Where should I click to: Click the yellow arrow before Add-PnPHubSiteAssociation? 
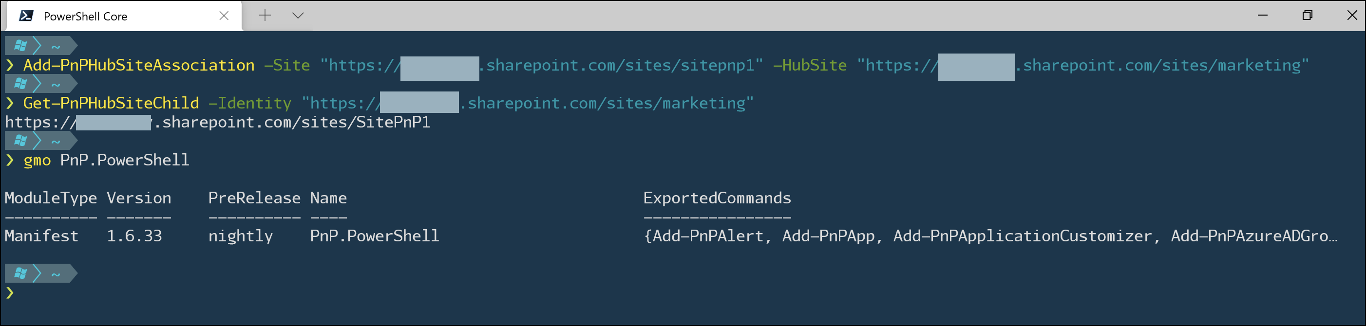10,65
